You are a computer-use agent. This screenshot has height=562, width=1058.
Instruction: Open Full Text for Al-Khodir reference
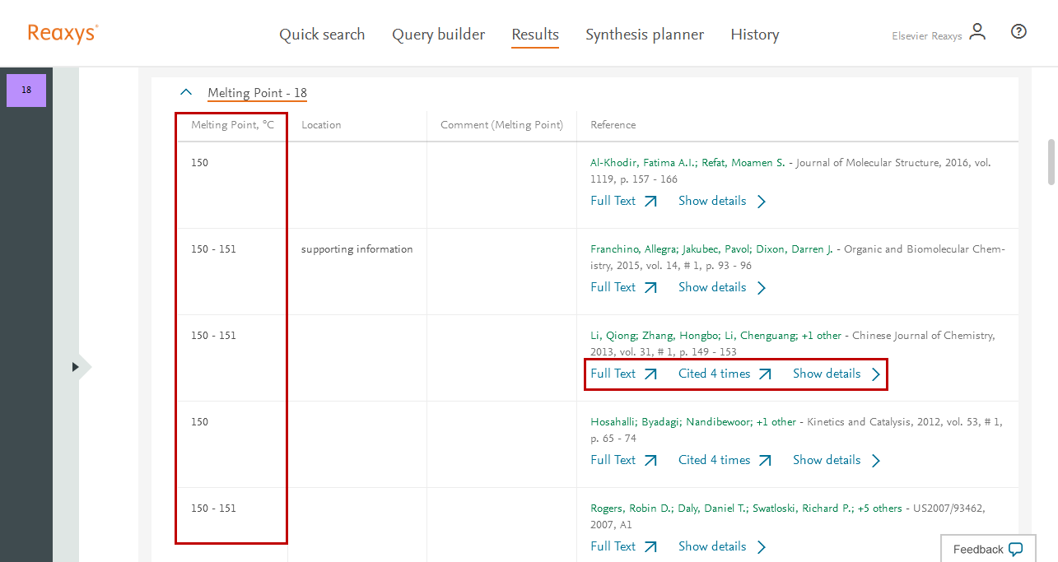pyautogui.click(x=623, y=201)
